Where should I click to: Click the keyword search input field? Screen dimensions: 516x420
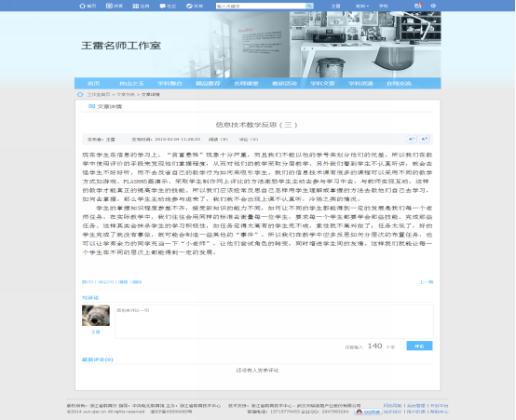coord(261,6)
